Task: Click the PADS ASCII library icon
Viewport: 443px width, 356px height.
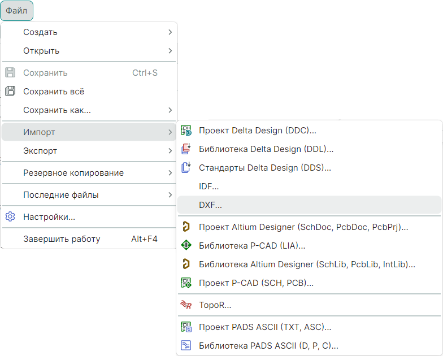Action: 186,345
